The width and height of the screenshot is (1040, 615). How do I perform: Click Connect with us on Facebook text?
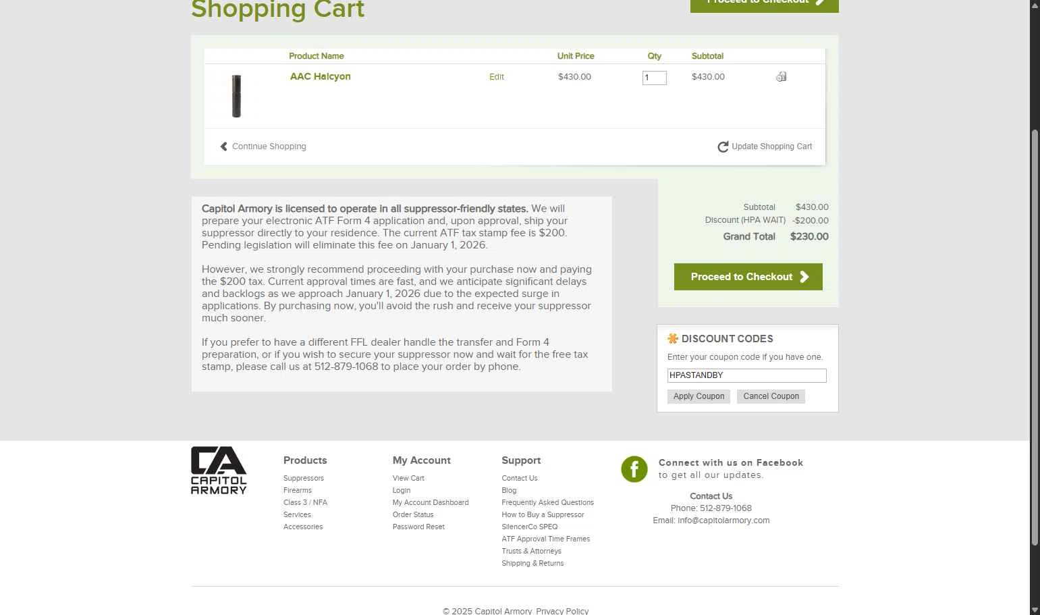731,462
